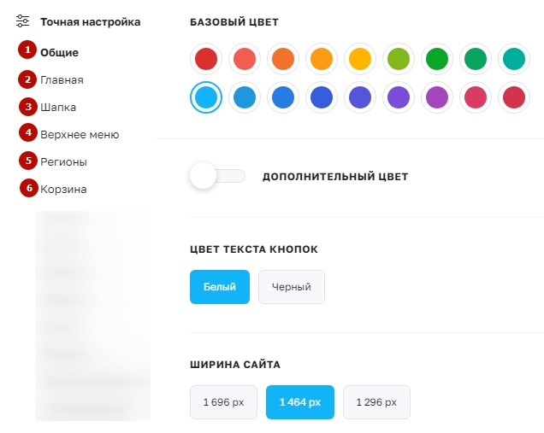Go to Шапка settings section

[58, 108]
